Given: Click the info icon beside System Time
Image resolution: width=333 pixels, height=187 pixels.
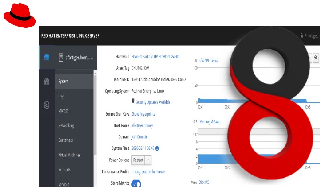Looking at the screenshot, I should tap(157, 148).
